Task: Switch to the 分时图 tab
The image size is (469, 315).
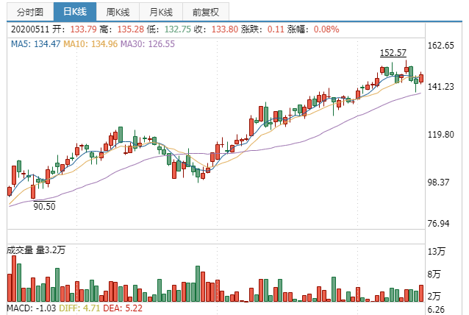Action: click(30, 12)
